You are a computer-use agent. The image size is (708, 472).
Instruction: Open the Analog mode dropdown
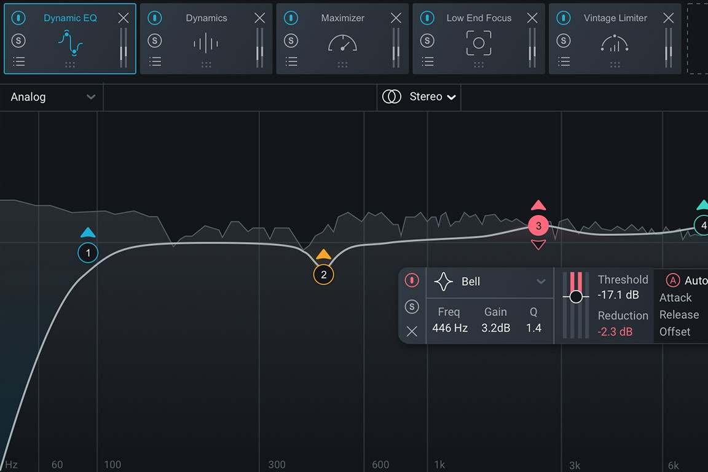point(52,97)
